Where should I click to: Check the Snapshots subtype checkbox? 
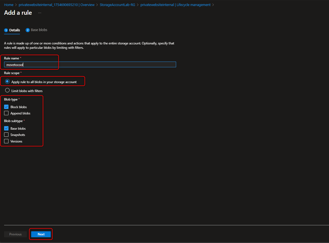(6, 135)
